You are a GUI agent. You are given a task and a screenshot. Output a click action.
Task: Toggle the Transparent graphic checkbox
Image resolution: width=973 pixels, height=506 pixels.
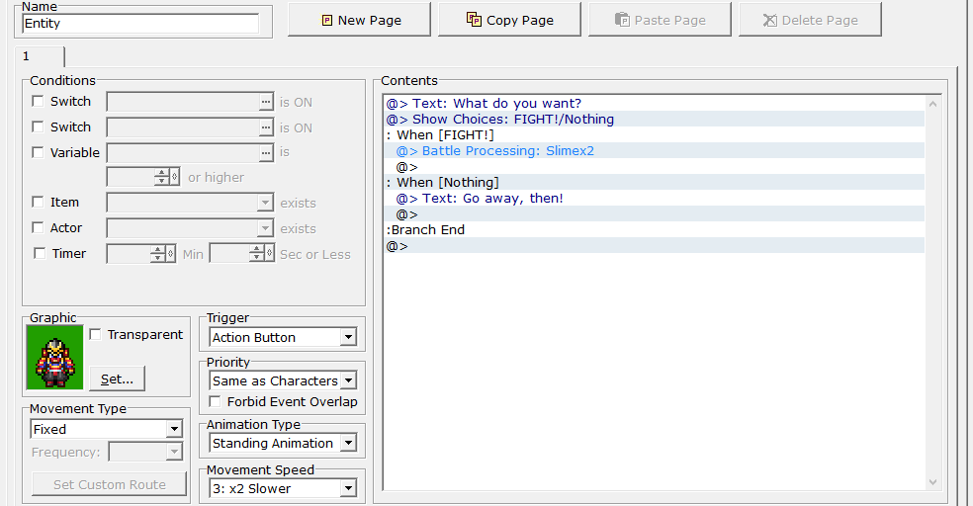pos(96,335)
